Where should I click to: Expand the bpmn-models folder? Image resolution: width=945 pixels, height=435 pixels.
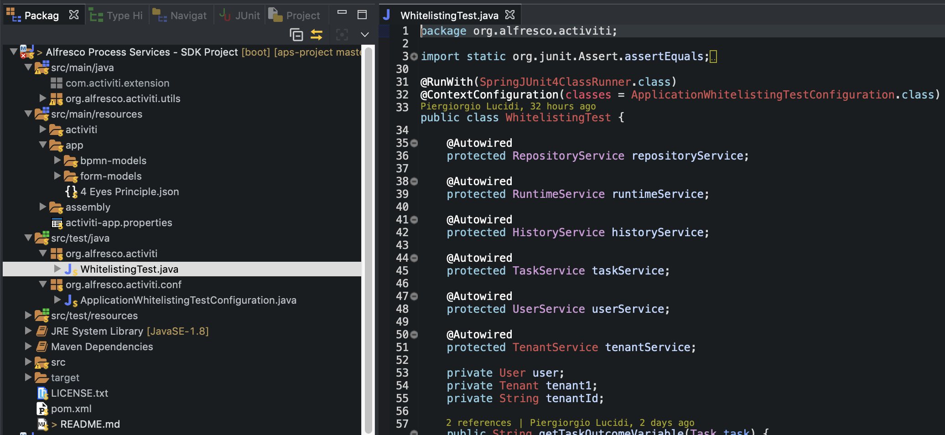(x=57, y=160)
